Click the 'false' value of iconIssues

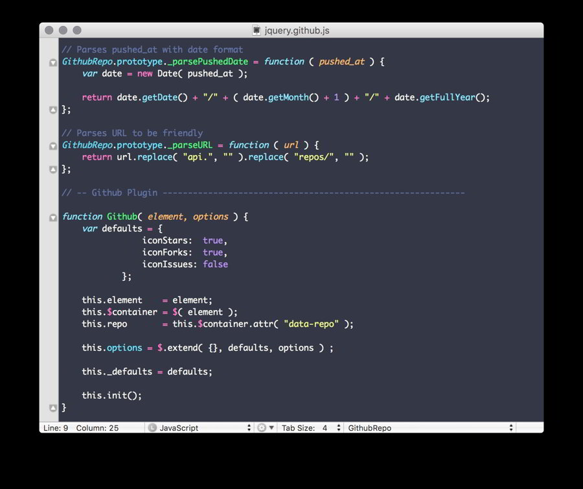215,264
